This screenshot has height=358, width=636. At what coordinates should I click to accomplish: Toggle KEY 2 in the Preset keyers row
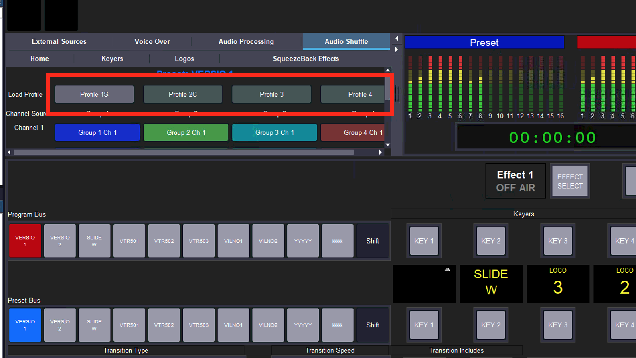point(491,325)
